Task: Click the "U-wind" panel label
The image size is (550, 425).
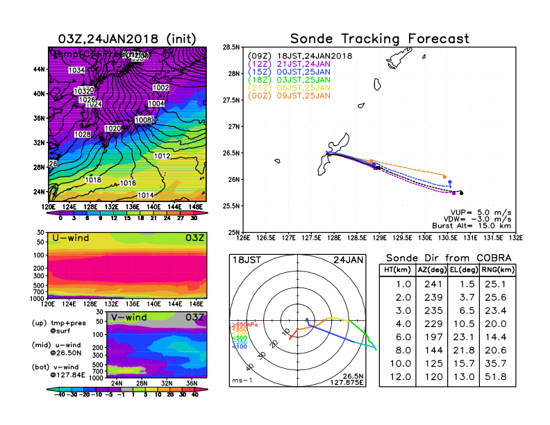Action: tap(71, 238)
